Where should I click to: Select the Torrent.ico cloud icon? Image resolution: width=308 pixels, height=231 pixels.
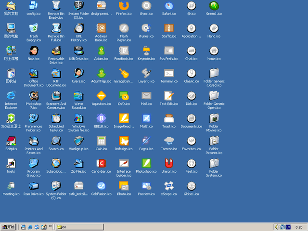[x=169, y=141]
